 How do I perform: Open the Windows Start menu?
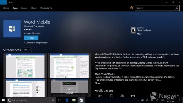[3, 100]
